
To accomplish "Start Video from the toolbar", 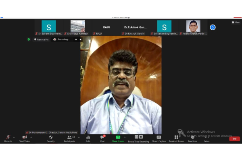I will point(25,138).
